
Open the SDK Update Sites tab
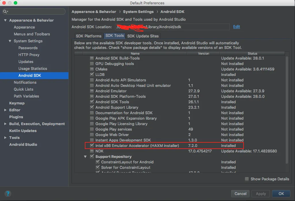click(x=143, y=36)
